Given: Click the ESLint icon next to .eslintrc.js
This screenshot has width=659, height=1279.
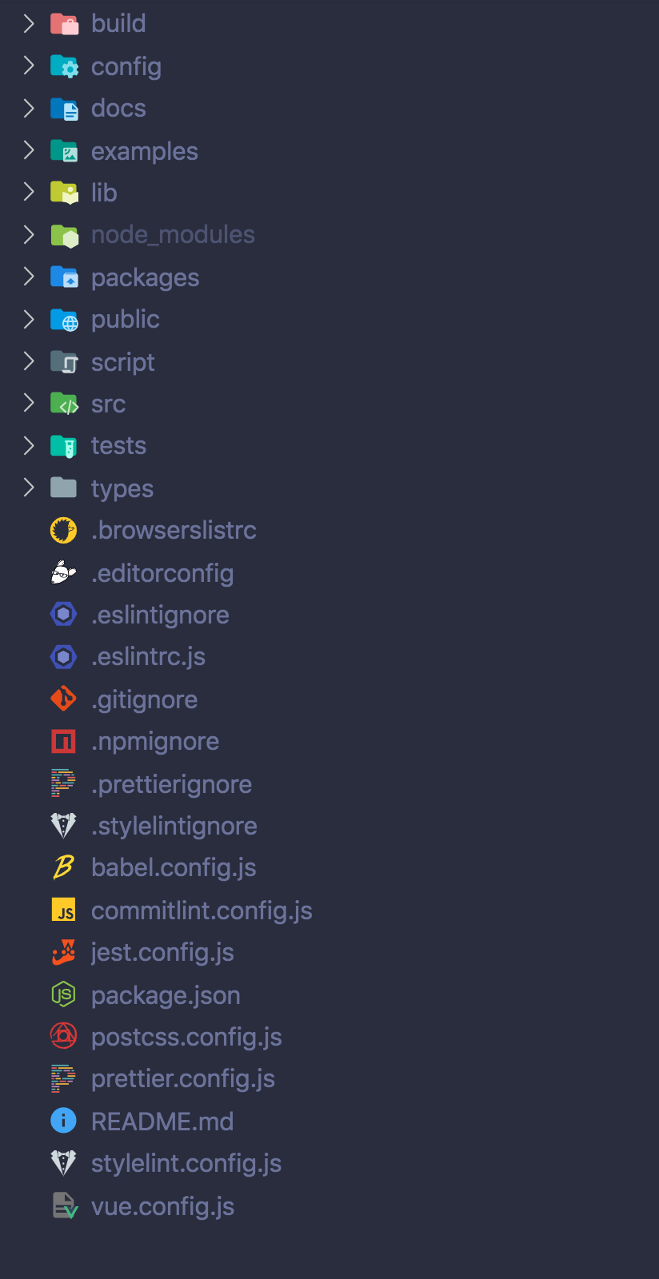Looking at the screenshot, I should tap(63, 656).
